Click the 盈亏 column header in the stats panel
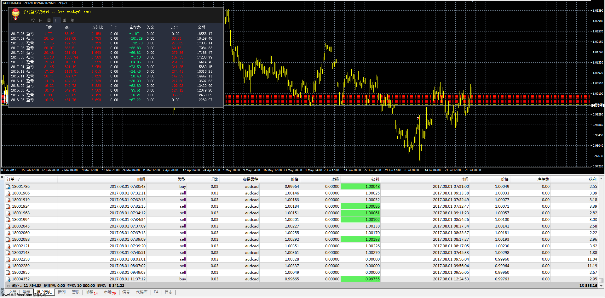The height and width of the screenshot is (298, 605). click(69, 28)
